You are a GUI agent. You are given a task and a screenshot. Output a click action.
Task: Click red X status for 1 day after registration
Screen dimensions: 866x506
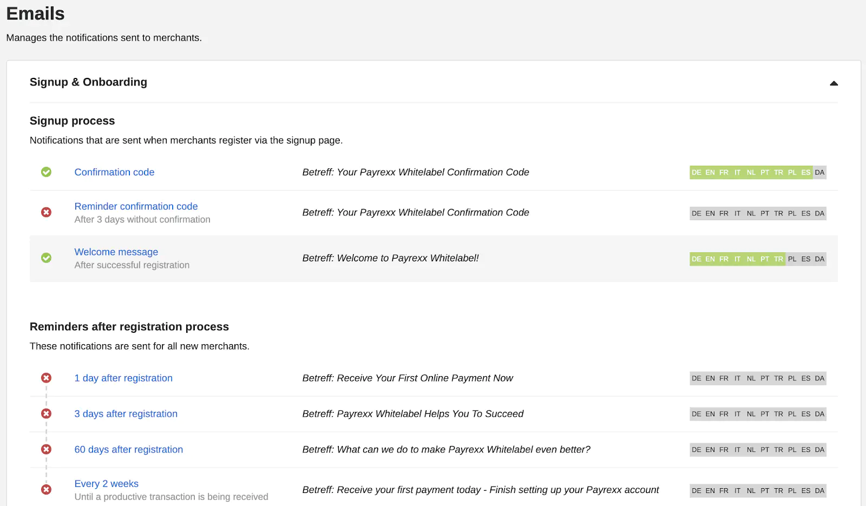[47, 378]
